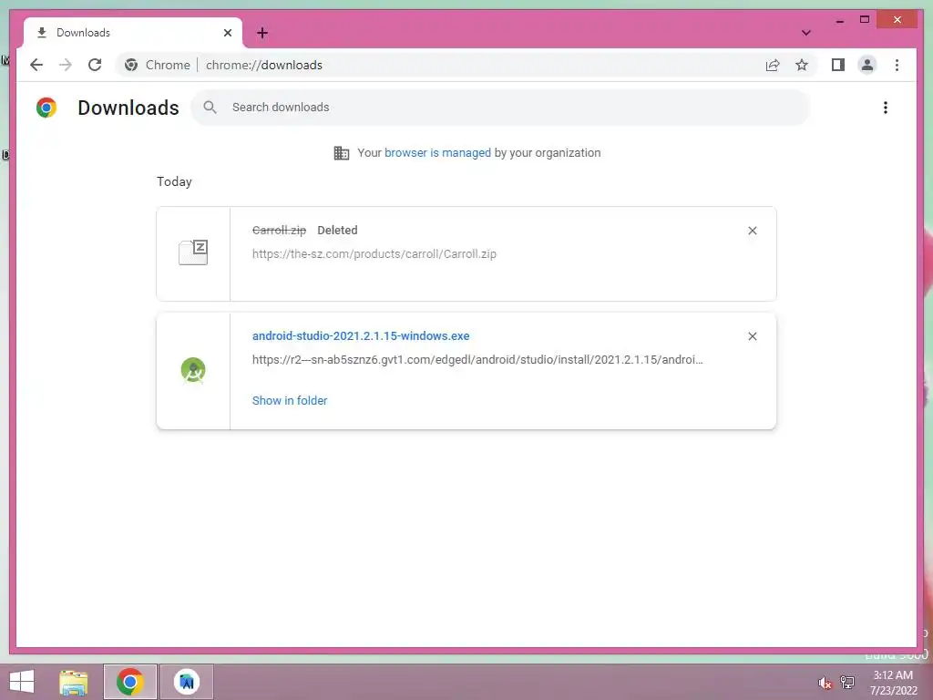Expand the tab search chevron
This screenshot has height=700, width=933.
pyautogui.click(x=806, y=33)
